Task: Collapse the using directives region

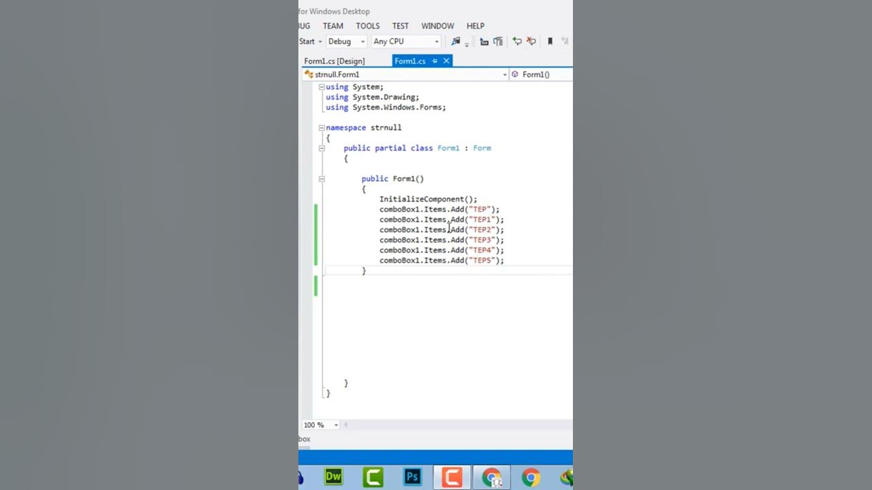Action: coord(322,87)
